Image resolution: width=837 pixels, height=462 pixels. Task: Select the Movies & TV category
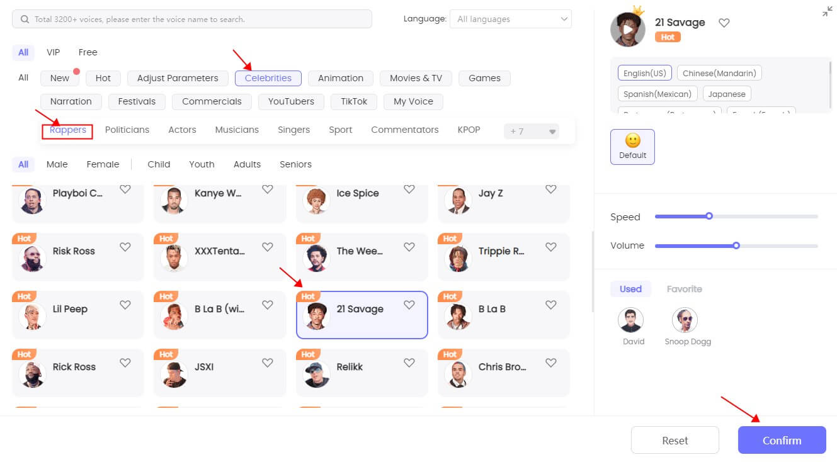416,78
